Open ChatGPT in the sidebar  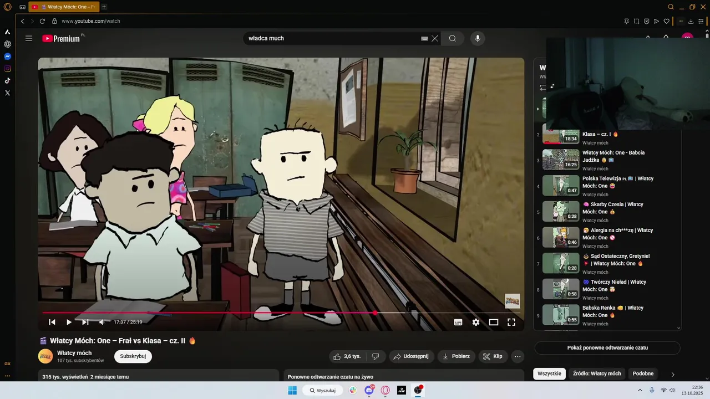[8, 44]
